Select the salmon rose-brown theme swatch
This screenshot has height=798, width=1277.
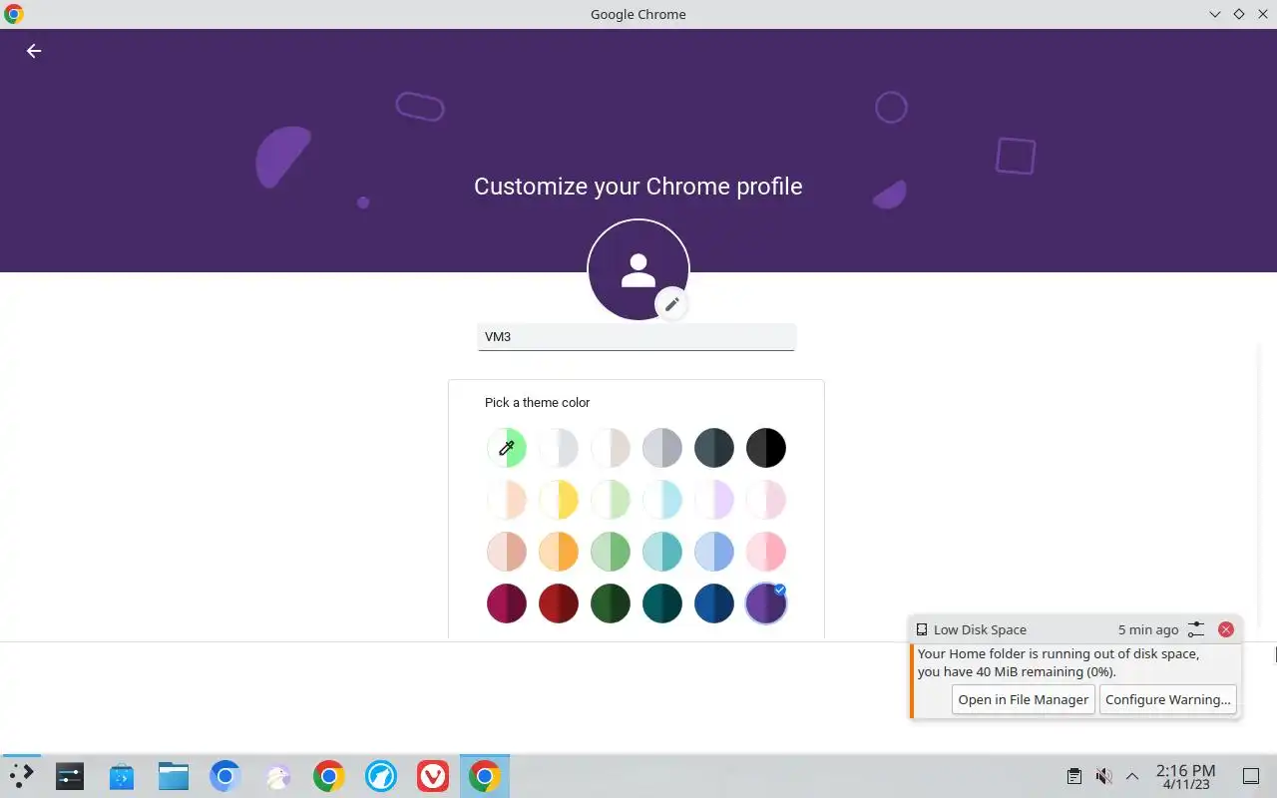507,552
